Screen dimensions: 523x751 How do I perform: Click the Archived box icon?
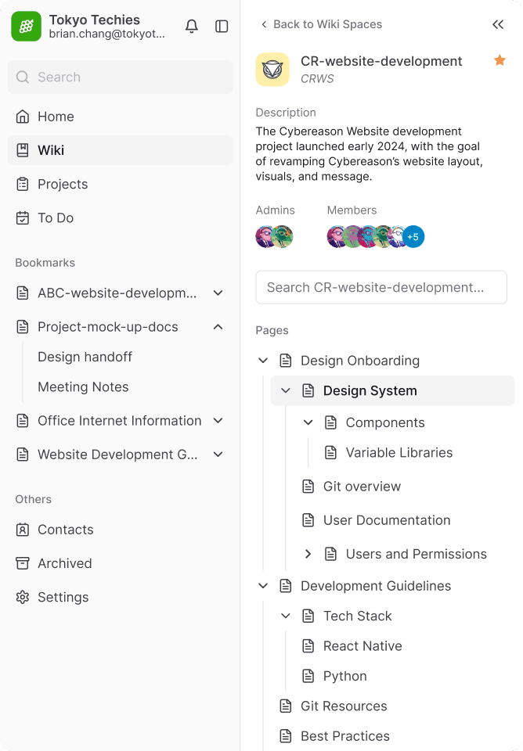tap(23, 563)
